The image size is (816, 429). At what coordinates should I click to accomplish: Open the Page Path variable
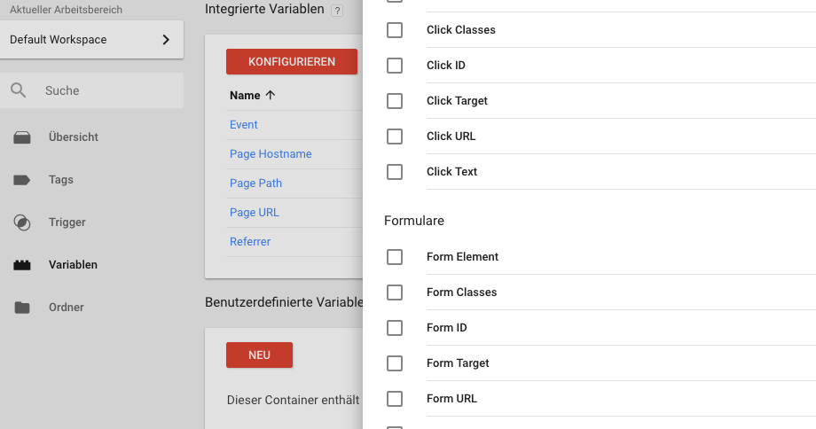tap(255, 183)
